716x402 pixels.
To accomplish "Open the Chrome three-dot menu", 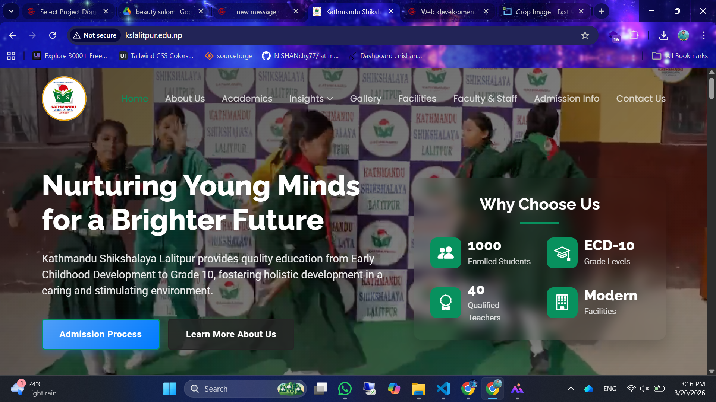I will pyautogui.click(x=703, y=35).
